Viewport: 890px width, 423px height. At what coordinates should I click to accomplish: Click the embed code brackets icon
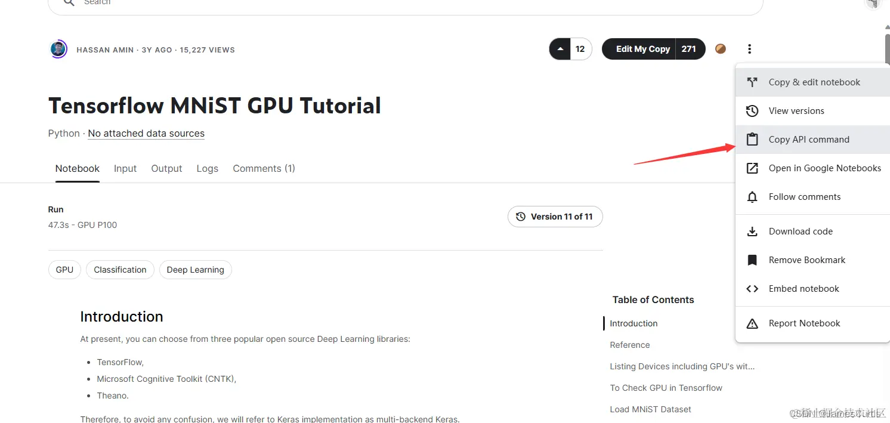[752, 289]
